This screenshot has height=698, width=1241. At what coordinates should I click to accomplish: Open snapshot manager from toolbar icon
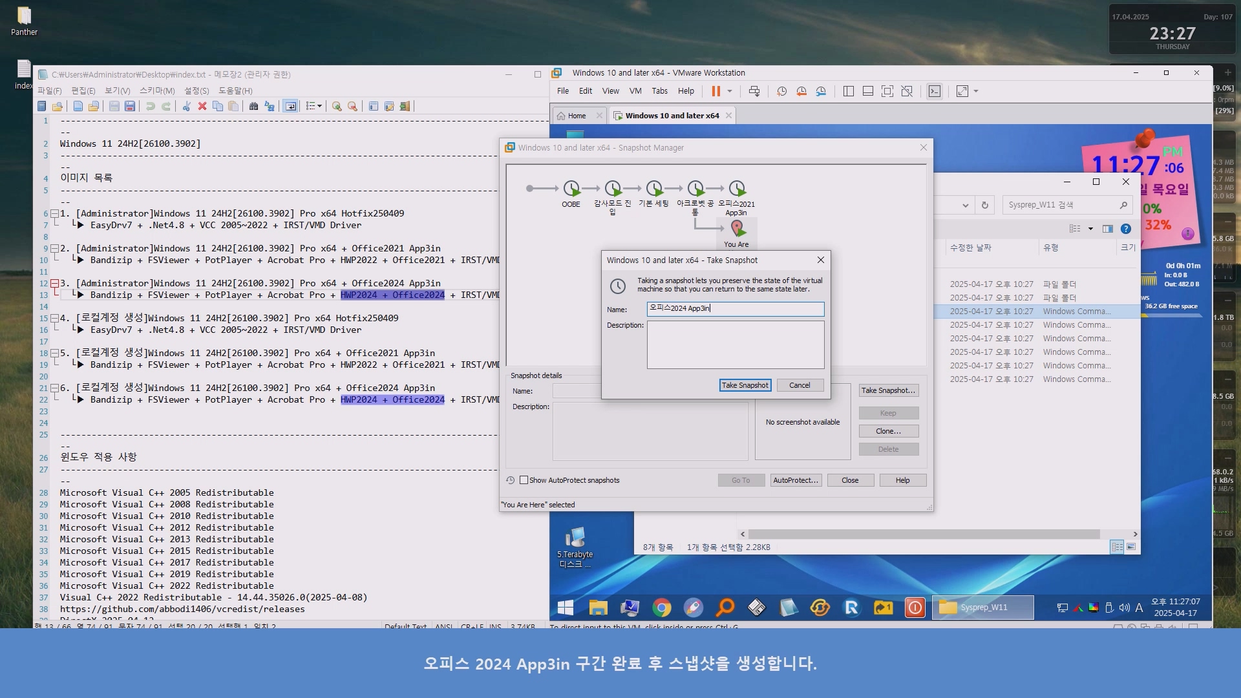coord(821,91)
